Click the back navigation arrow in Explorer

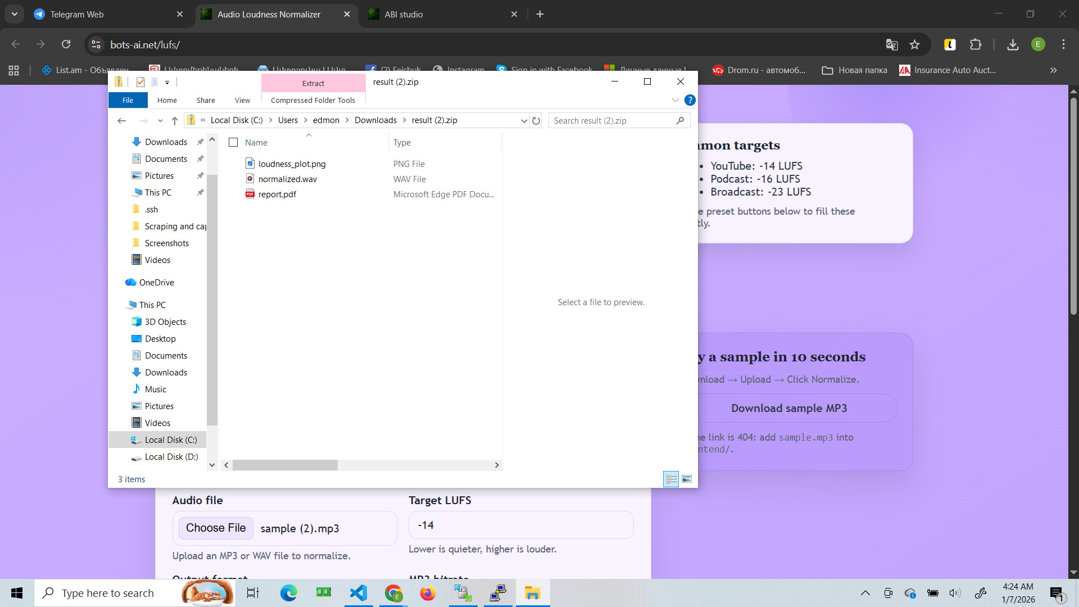[x=122, y=120]
